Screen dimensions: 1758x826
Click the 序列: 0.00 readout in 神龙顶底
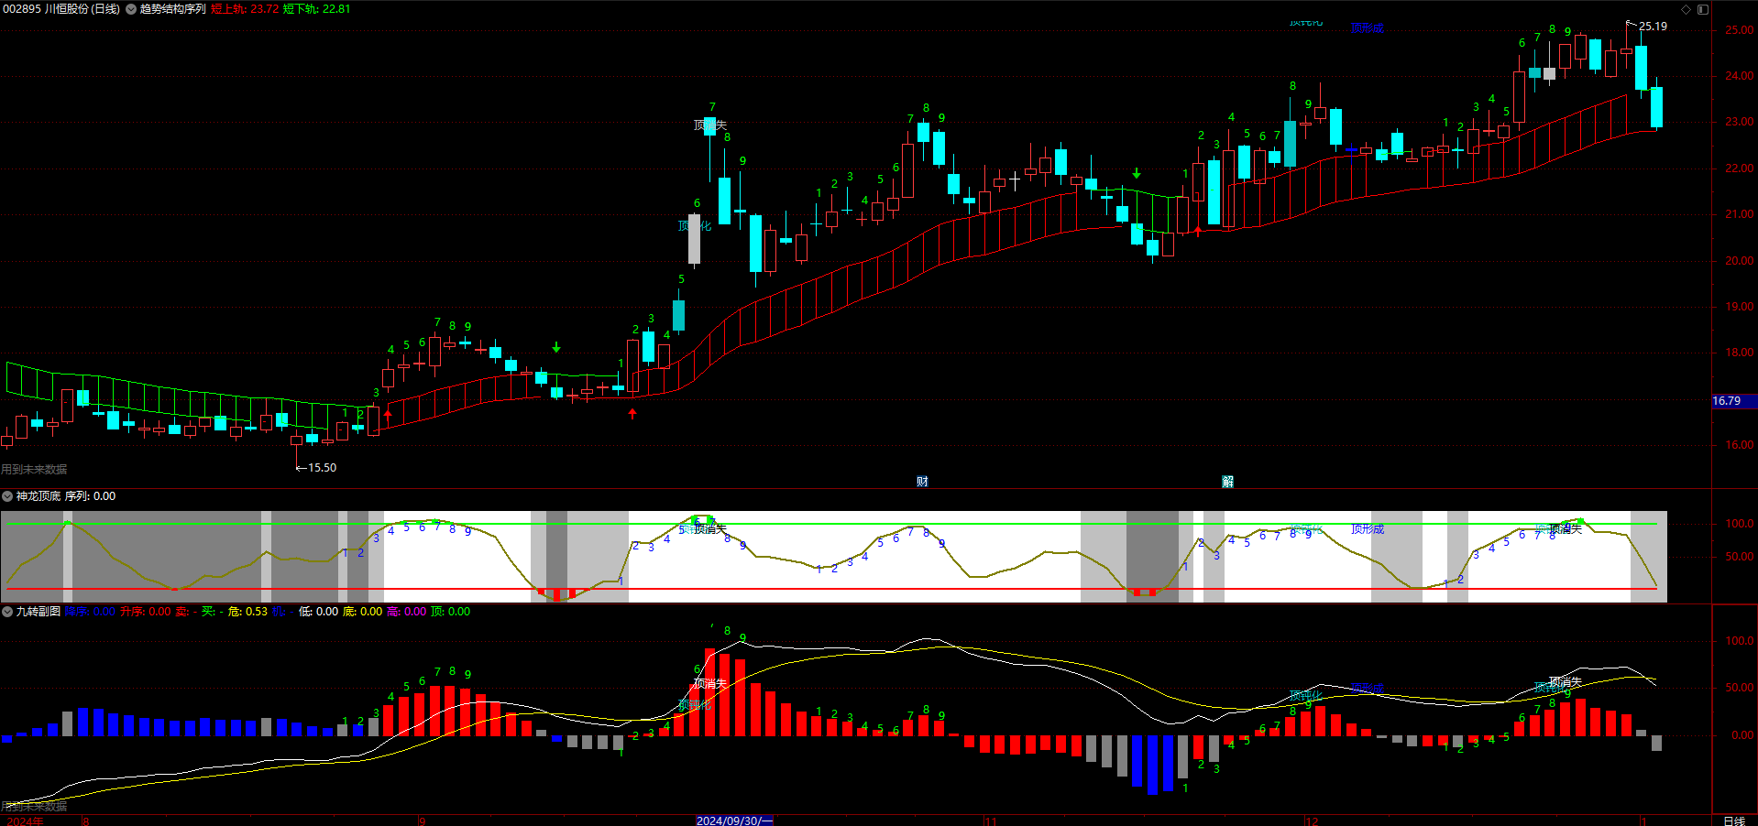90,496
